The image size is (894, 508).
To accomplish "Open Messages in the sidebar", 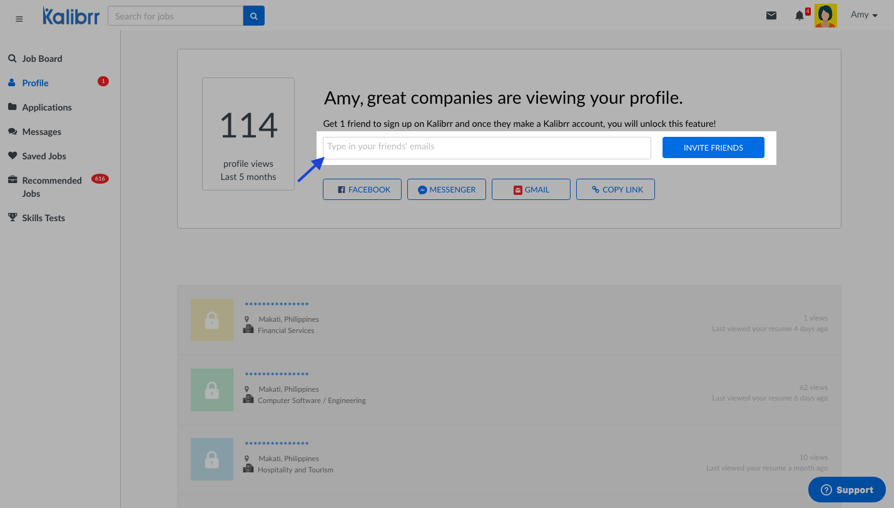I will (x=41, y=132).
